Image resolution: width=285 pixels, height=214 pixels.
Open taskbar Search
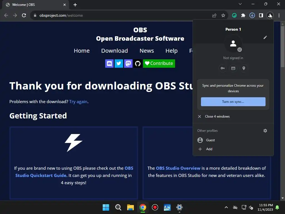coord(118,207)
